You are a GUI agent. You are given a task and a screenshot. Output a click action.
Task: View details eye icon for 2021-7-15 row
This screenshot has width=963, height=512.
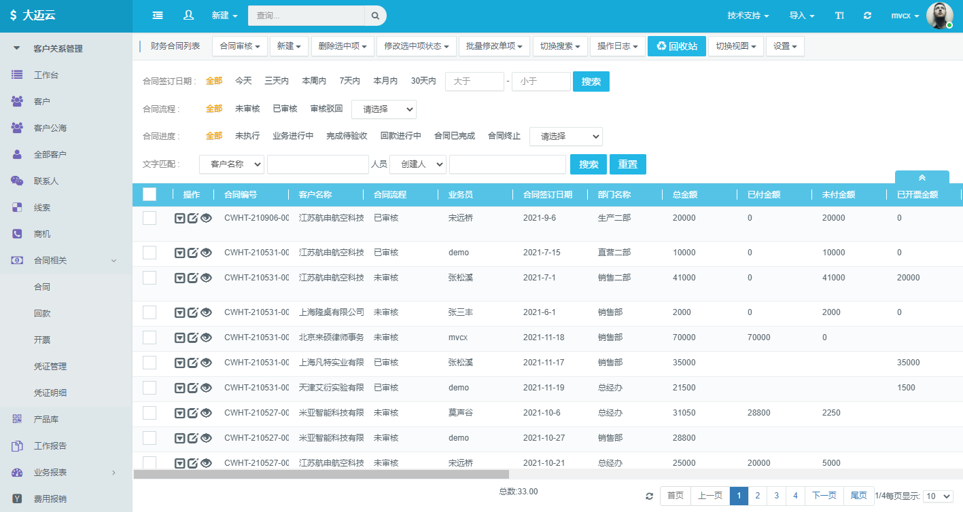click(207, 253)
